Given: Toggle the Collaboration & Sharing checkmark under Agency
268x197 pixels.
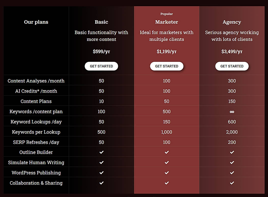Looking at the screenshot, I should tap(232, 183).
